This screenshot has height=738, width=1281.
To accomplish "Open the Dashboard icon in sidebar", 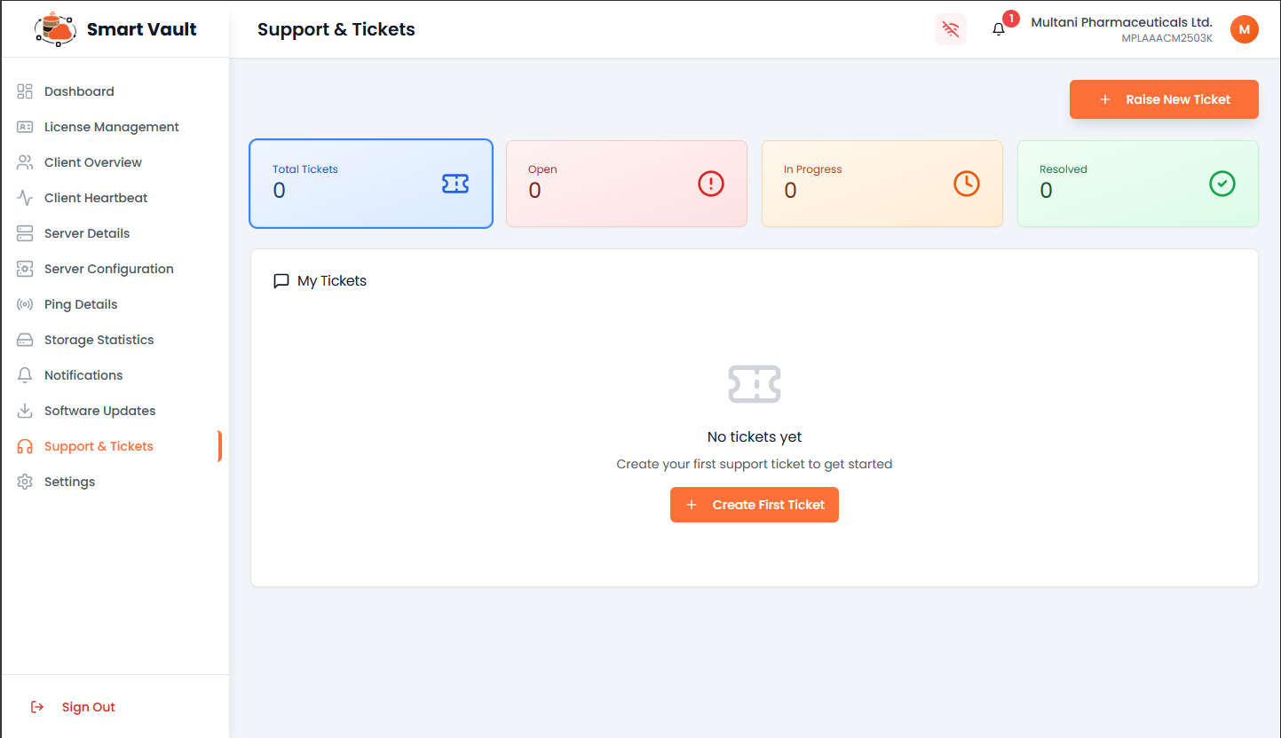I will (25, 91).
